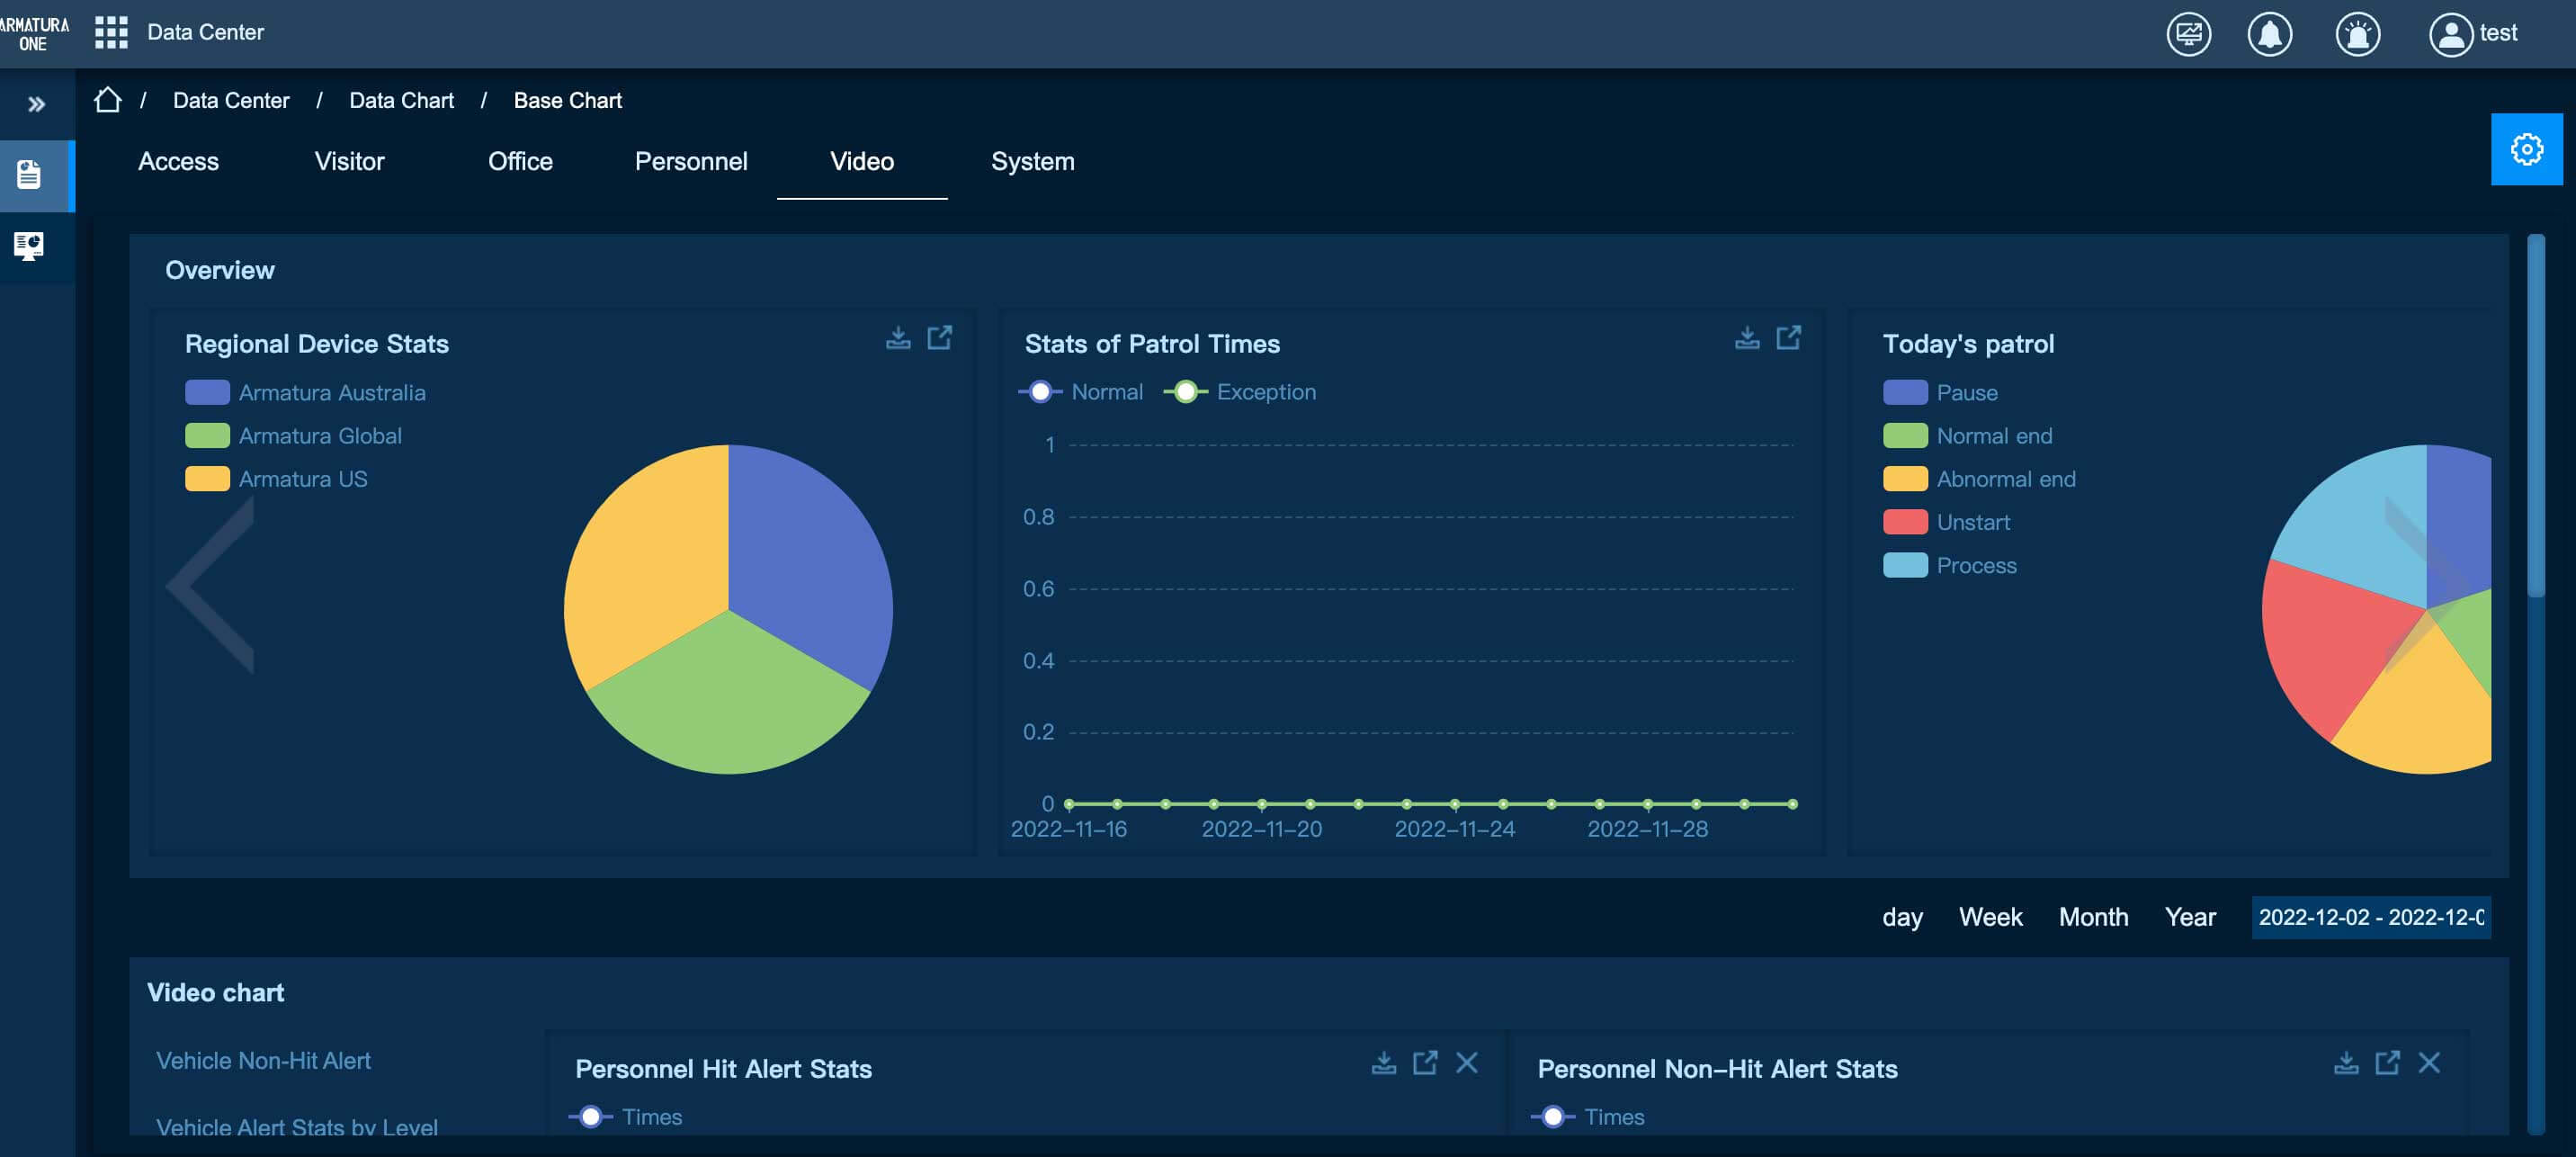This screenshot has width=2576, height=1157.
Task: Click the monitor dashboard icon in header
Action: 2188,34
